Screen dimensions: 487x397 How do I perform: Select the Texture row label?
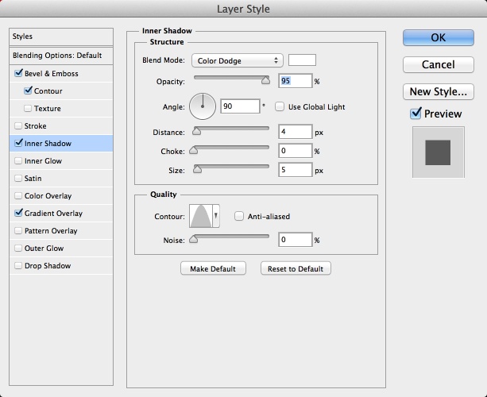48,109
